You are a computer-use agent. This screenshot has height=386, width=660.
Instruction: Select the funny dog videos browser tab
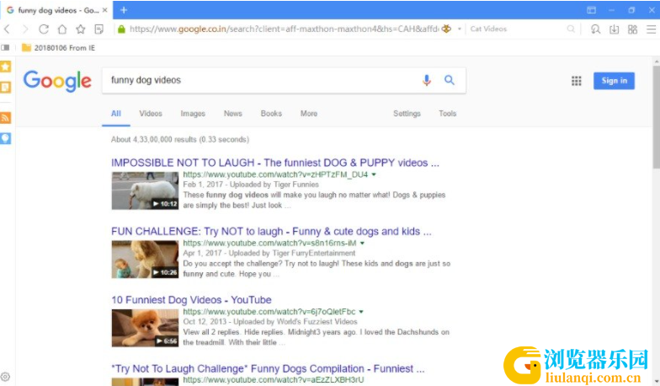click(56, 10)
